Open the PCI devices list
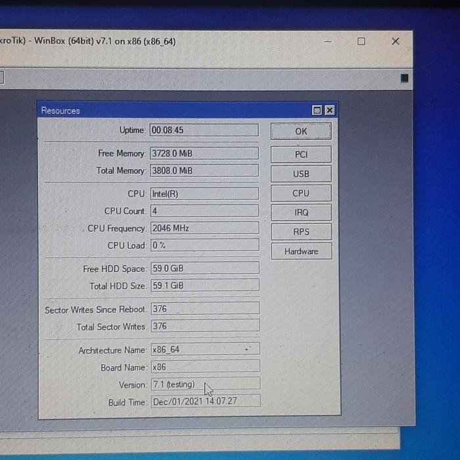This screenshot has width=460, height=460. tap(301, 154)
